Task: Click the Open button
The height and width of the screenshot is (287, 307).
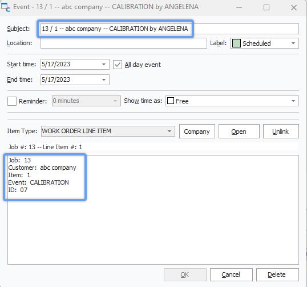Action: [x=239, y=131]
